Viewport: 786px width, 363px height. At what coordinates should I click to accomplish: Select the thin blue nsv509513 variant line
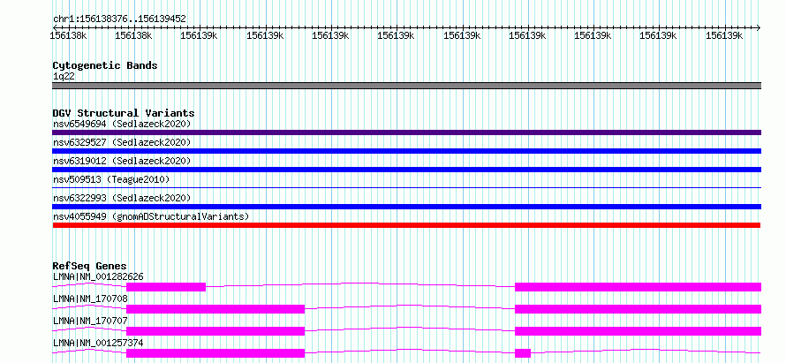406,188
